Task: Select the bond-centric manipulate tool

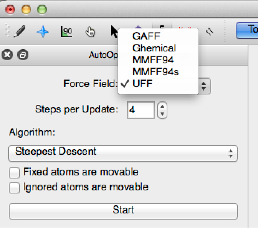Action: pyautogui.click(x=66, y=31)
